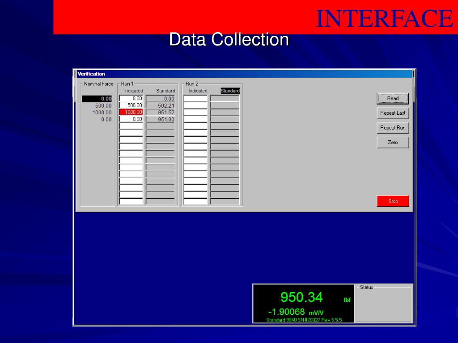The image size is (458, 343).
Task: Select the highlighted 0.00 Nominal Force row
Action: pyautogui.click(x=97, y=99)
